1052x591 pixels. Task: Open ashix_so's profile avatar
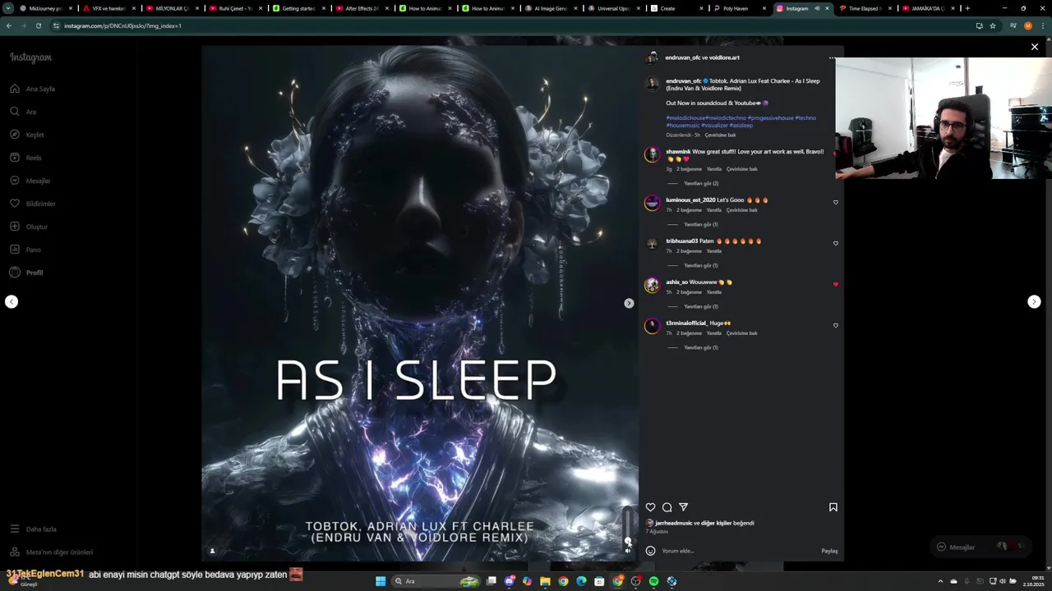[652, 284]
